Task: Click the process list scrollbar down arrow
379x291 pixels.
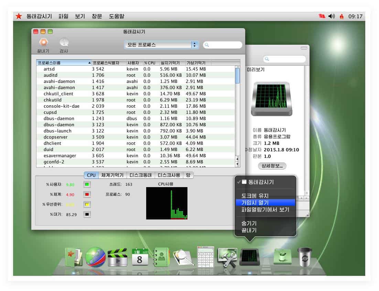Action: coord(237,164)
